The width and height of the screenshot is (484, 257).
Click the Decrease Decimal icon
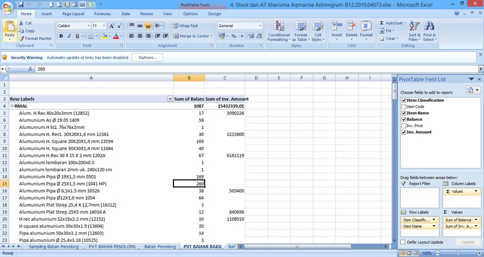pyautogui.click(x=259, y=36)
